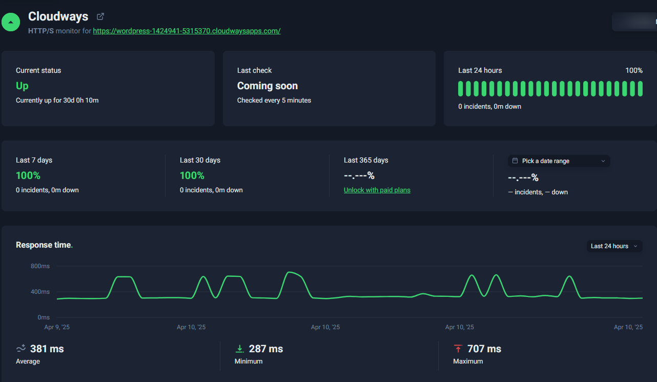Screen dimensions: 657x382
Task: Click the highest peak on the response time line
Action: click(290, 272)
